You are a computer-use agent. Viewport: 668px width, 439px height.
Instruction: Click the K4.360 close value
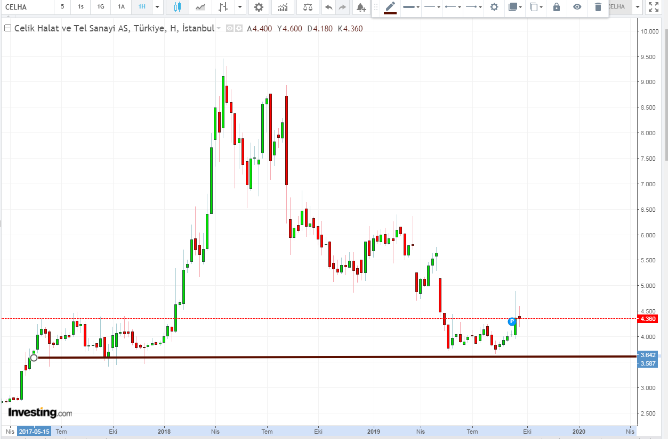point(350,29)
